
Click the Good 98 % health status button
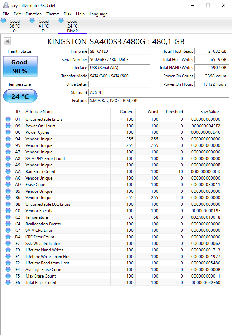[x=20, y=66]
